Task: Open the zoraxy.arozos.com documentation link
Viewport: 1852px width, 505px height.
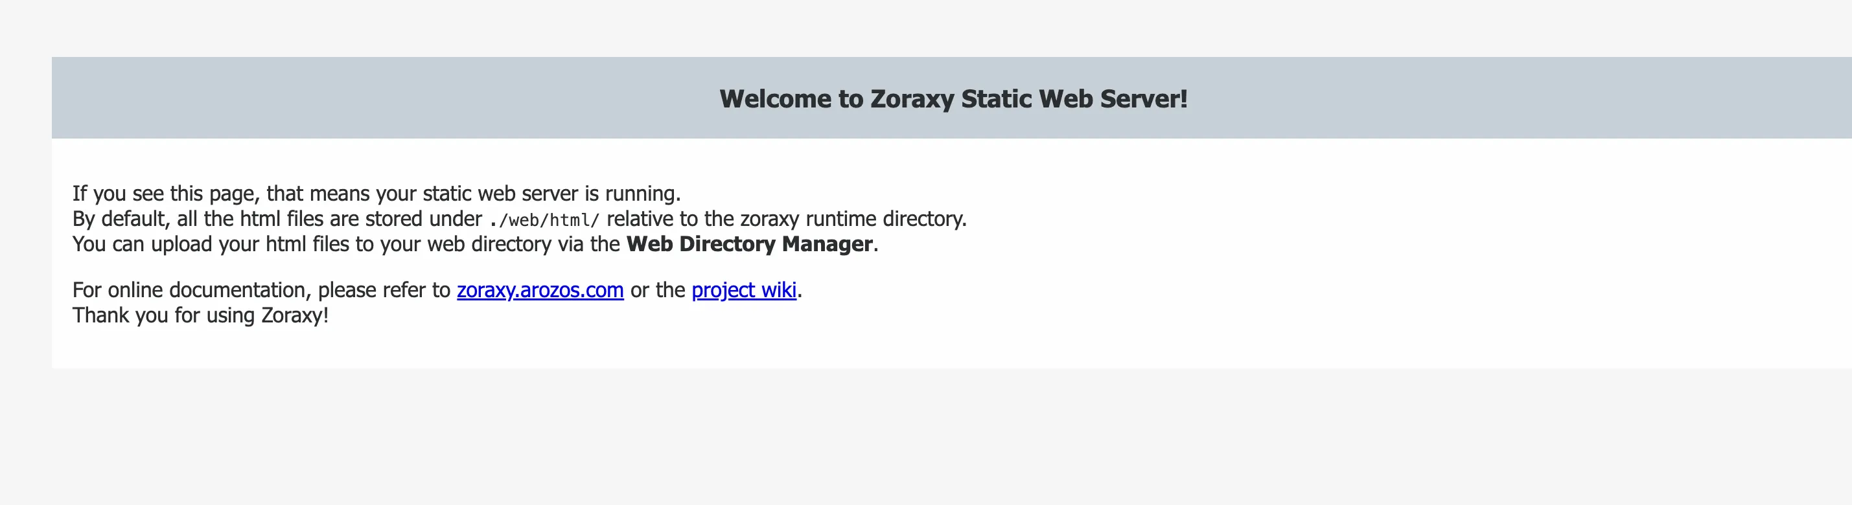Action: tap(540, 290)
